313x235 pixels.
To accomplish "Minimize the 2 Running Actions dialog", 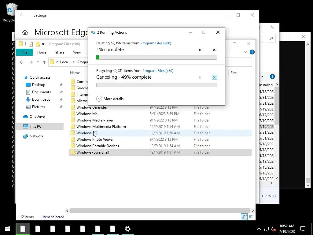I will coord(190,32).
